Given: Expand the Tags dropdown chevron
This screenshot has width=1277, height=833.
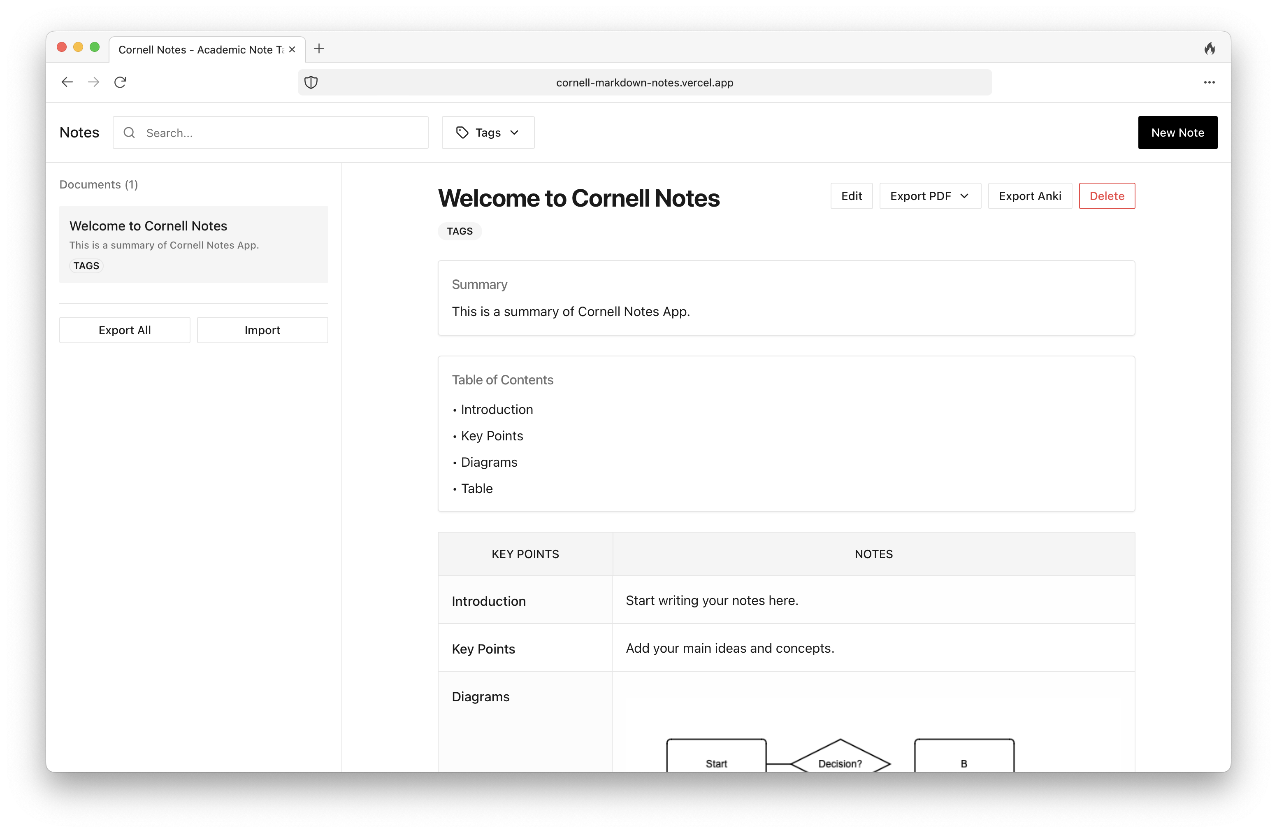Looking at the screenshot, I should pyautogui.click(x=514, y=133).
